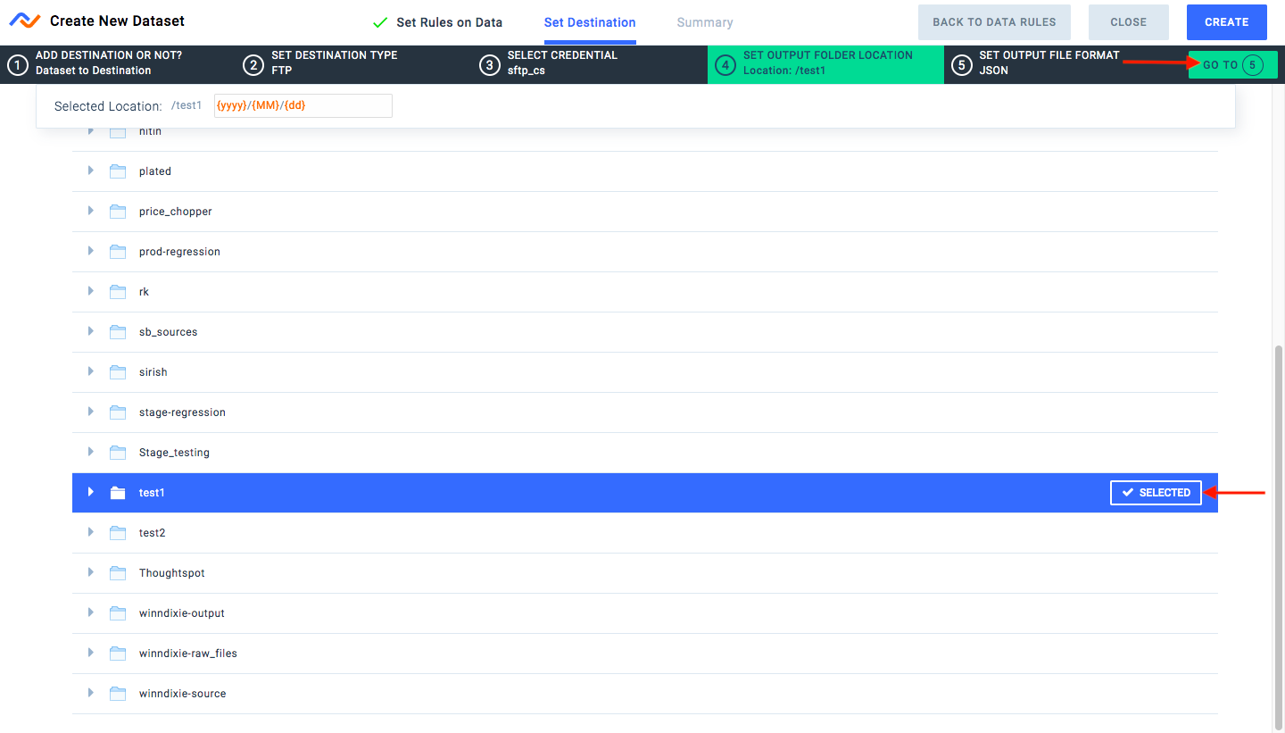Click Back to Data Rules button

point(994,22)
